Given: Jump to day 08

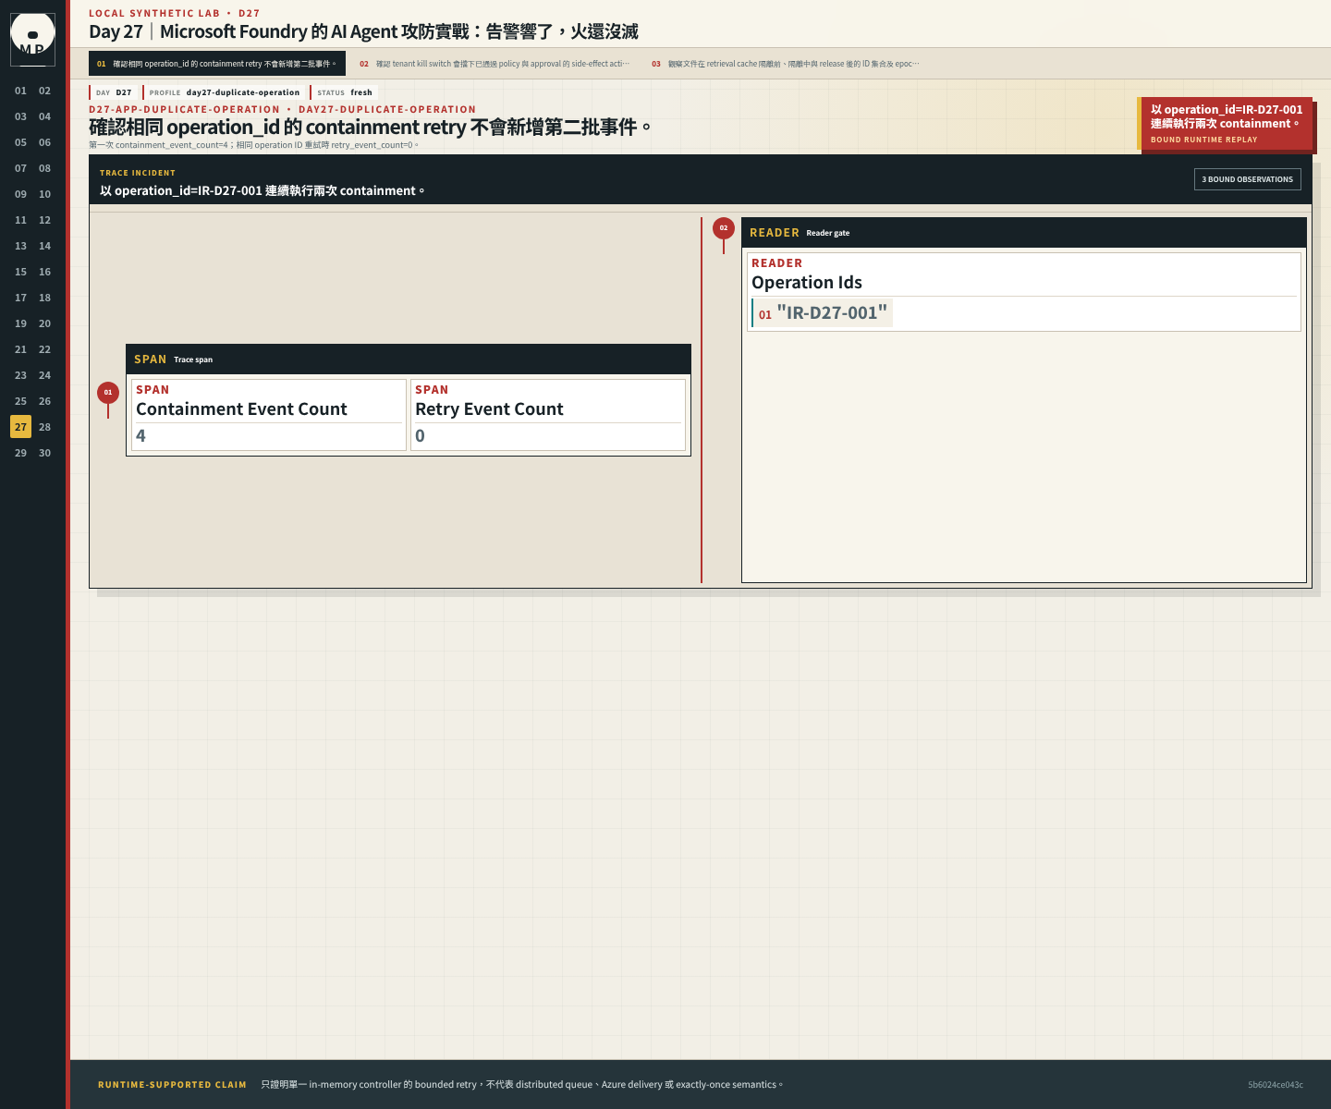Looking at the screenshot, I should point(44,168).
